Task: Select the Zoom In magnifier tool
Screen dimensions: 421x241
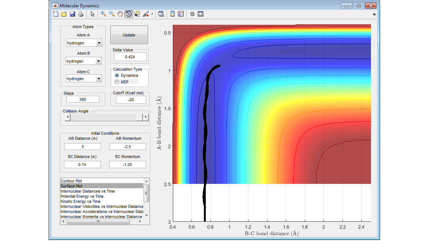Action: (103, 14)
